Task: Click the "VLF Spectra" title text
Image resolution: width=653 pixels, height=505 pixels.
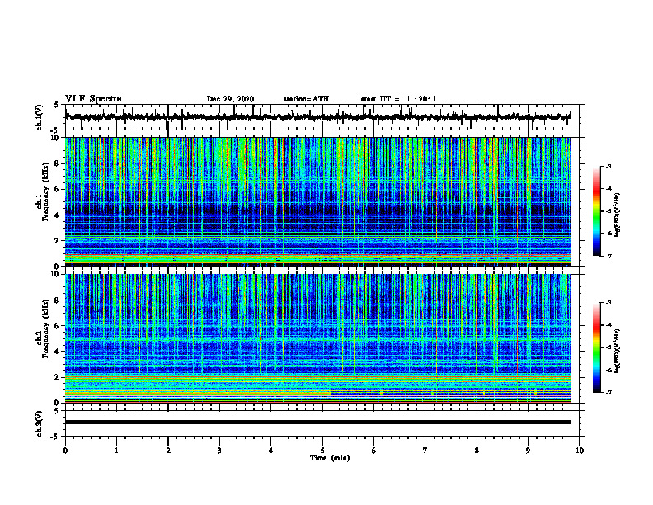Action: click(93, 99)
